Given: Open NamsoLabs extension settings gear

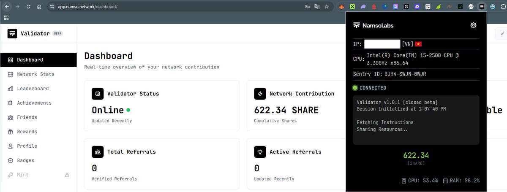Looking at the screenshot, I should pos(474,25).
